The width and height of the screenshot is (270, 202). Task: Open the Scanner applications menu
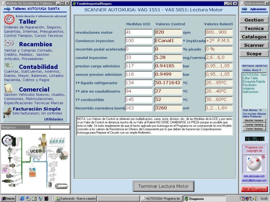254,45
